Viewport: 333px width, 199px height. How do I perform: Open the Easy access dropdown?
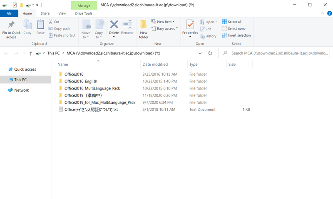(x=164, y=28)
